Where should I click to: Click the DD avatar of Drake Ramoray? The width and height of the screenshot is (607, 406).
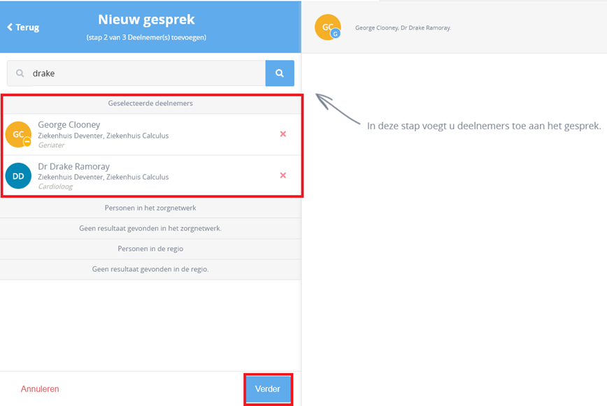(x=18, y=176)
